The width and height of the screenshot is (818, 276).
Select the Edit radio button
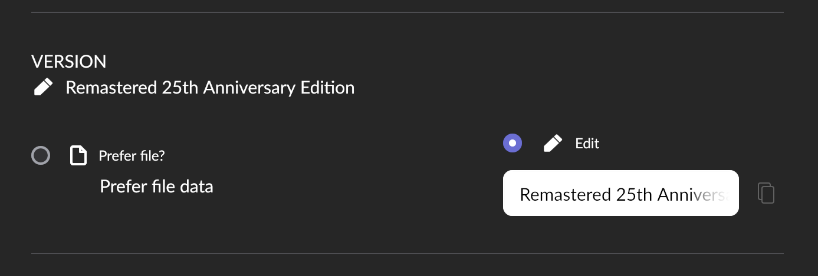point(513,143)
